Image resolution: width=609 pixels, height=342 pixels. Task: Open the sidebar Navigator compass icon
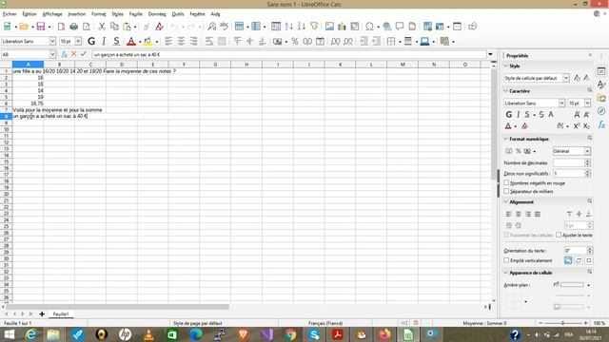(x=601, y=111)
